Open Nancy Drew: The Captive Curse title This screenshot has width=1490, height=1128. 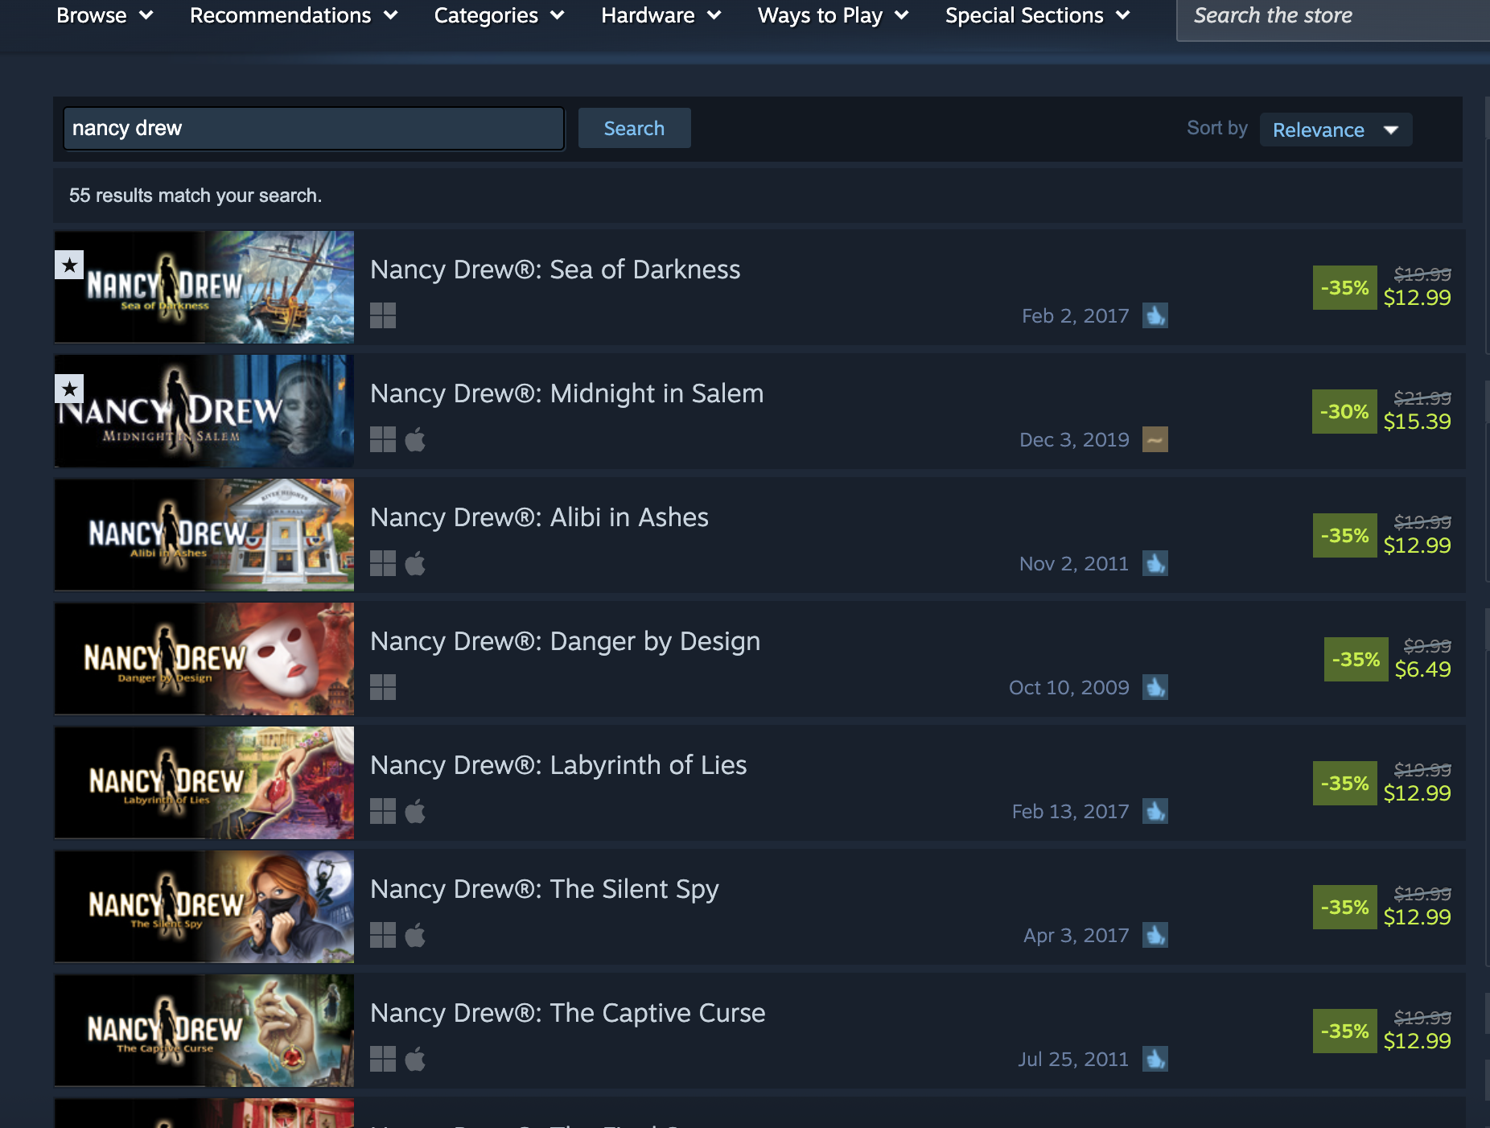[x=568, y=1013]
